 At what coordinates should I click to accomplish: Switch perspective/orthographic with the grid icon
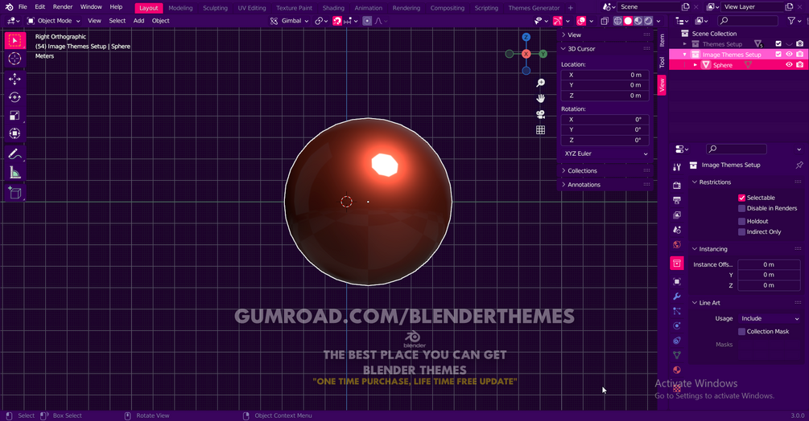point(540,130)
